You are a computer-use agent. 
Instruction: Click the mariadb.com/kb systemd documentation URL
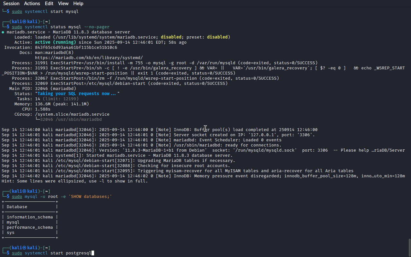pos(89,58)
